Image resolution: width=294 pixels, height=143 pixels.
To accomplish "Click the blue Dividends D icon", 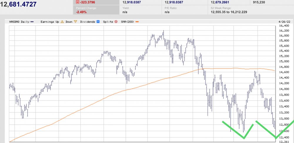I will [98, 22].
